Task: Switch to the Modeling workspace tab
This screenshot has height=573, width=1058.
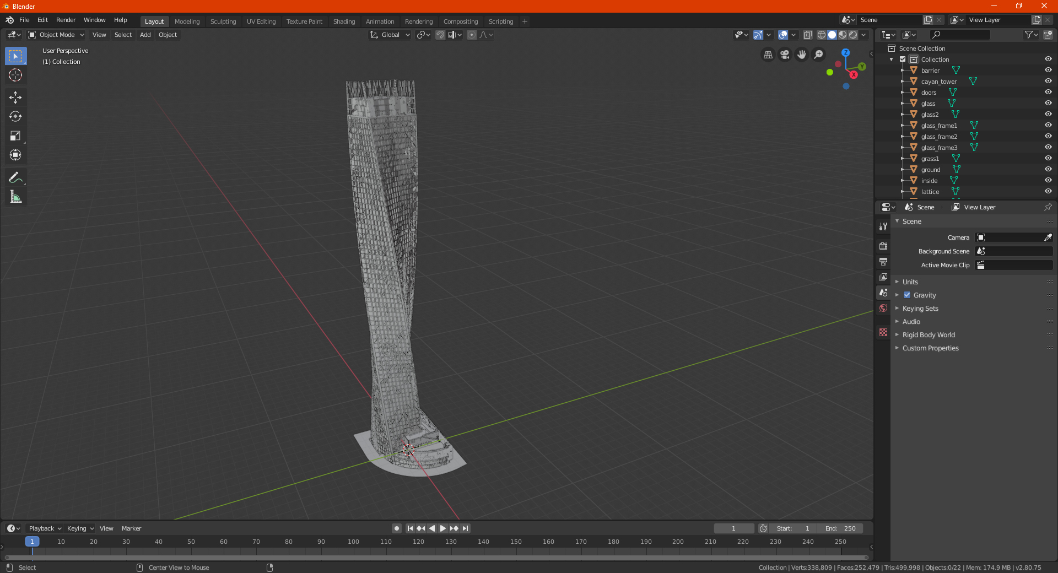Action: [187, 21]
